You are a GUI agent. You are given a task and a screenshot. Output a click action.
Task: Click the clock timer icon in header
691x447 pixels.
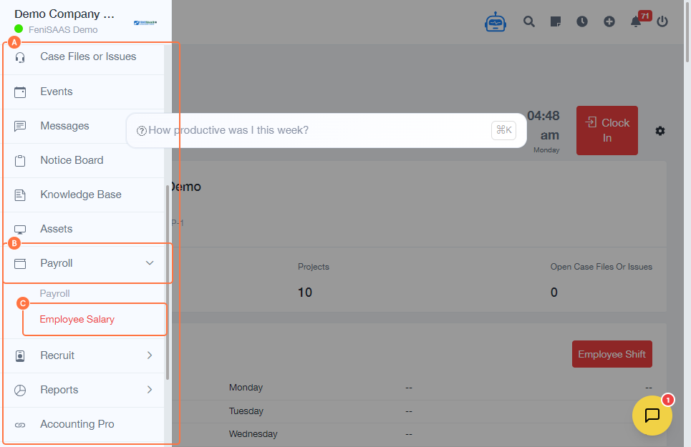[582, 21]
